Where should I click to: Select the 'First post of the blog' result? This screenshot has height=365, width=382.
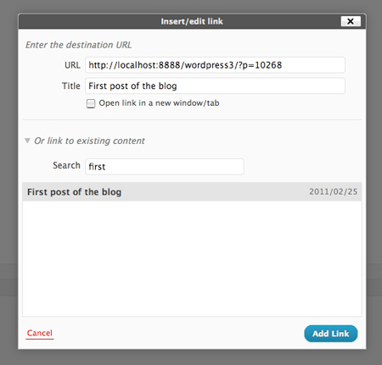click(192, 192)
